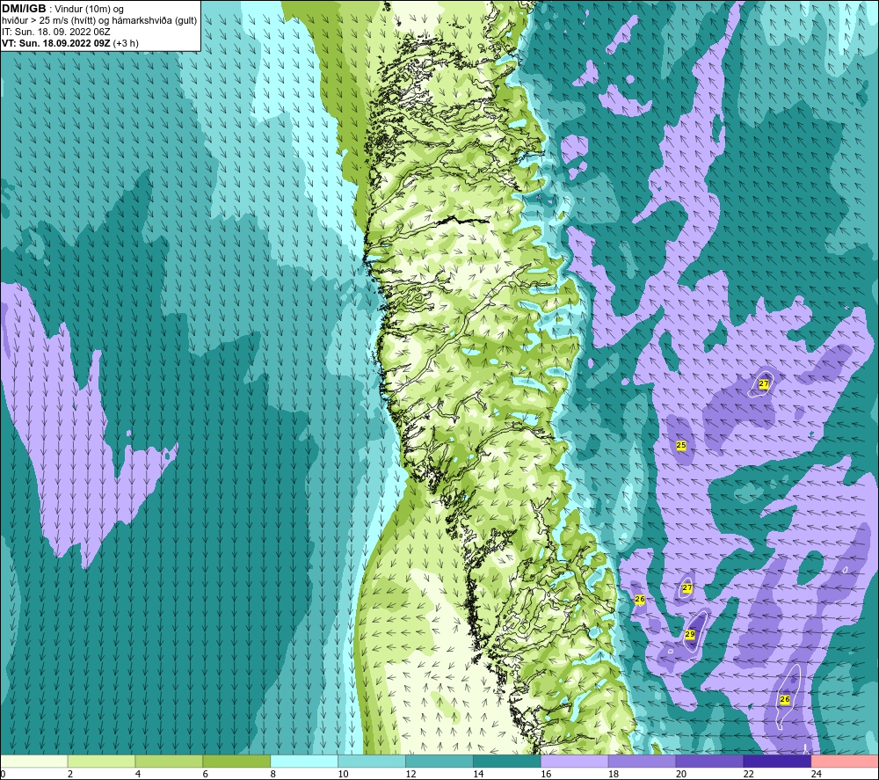Pick the 16–18 m/s light purple legend swatch
The height and width of the screenshot is (780, 879).
(575, 761)
